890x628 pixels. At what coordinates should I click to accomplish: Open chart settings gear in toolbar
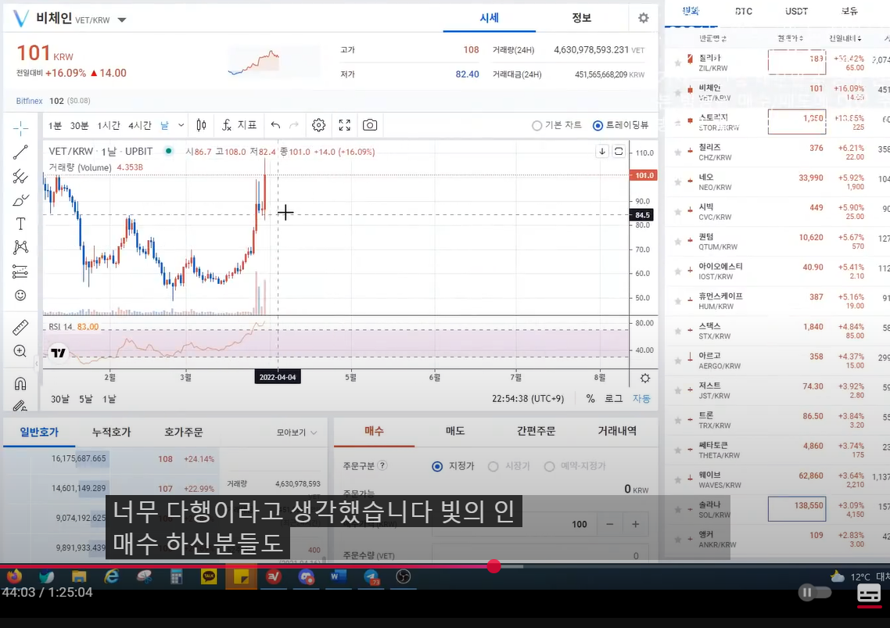point(318,125)
